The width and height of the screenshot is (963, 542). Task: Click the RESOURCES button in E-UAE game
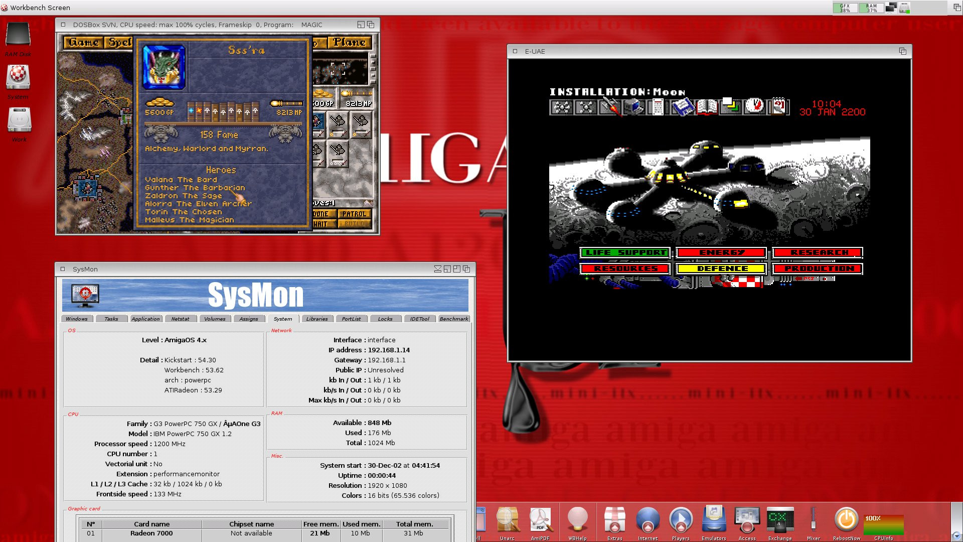click(x=625, y=268)
